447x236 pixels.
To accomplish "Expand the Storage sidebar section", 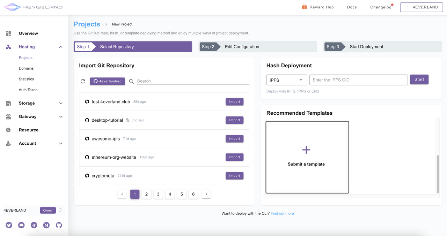I will pyautogui.click(x=61, y=104).
